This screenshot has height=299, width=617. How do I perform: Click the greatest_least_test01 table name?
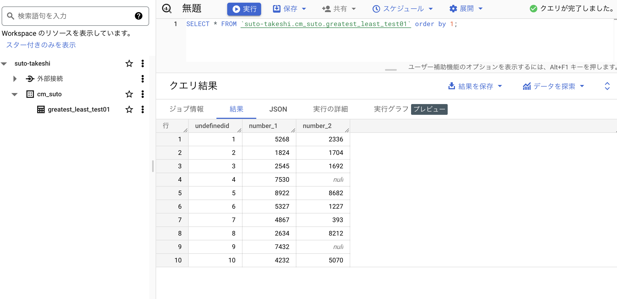point(79,109)
